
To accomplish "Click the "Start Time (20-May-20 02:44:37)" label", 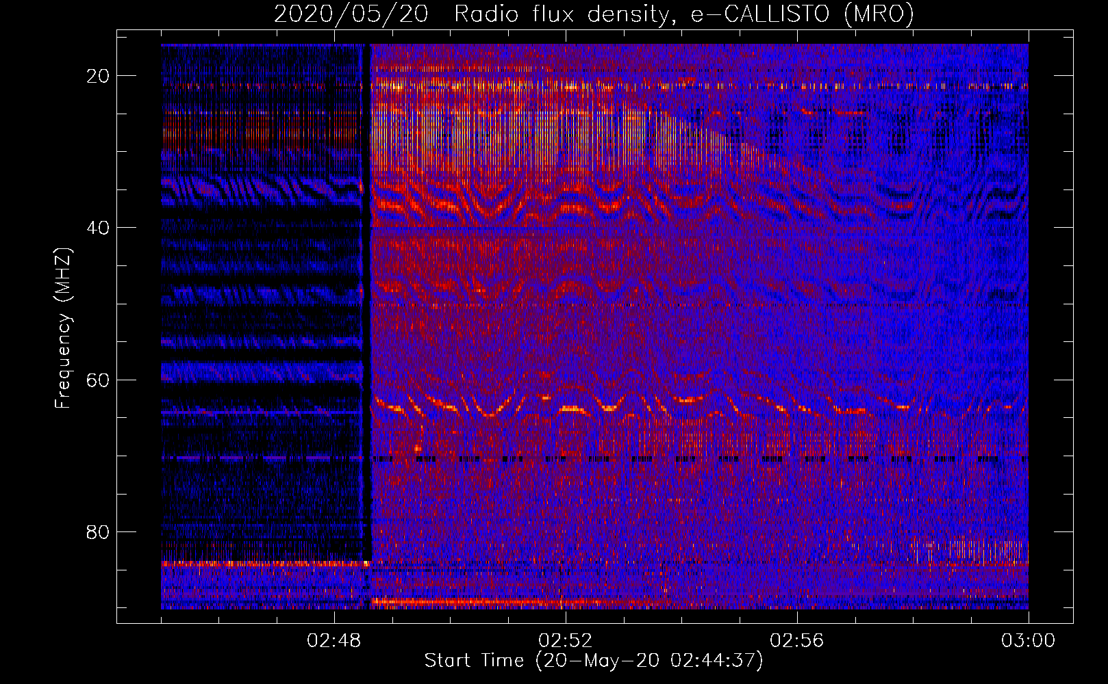I will point(594,661).
